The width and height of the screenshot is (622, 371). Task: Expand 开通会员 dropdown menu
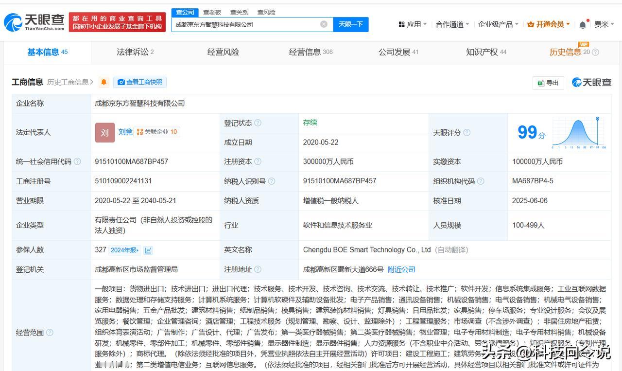point(549,24)
